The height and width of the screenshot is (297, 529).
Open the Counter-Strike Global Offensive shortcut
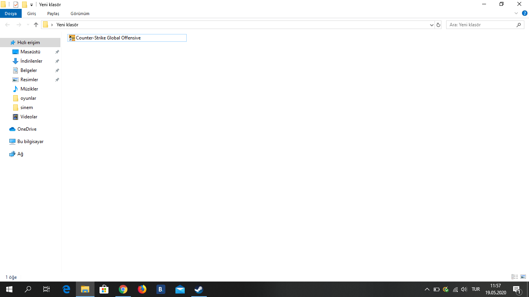[x=127, y=38]
